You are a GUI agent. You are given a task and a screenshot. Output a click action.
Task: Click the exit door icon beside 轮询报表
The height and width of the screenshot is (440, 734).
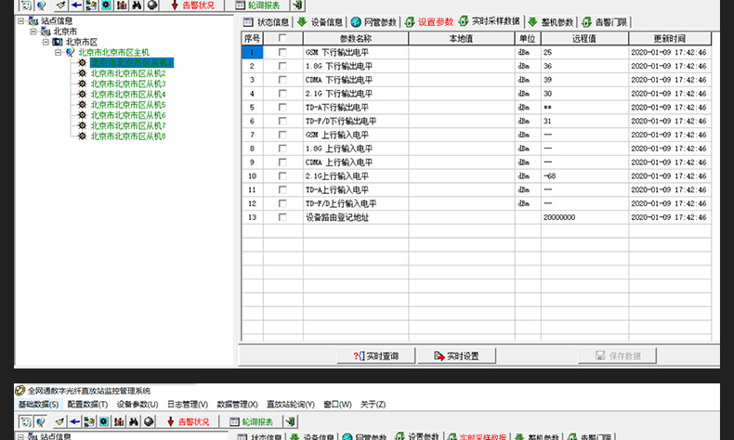coord(295,6)
